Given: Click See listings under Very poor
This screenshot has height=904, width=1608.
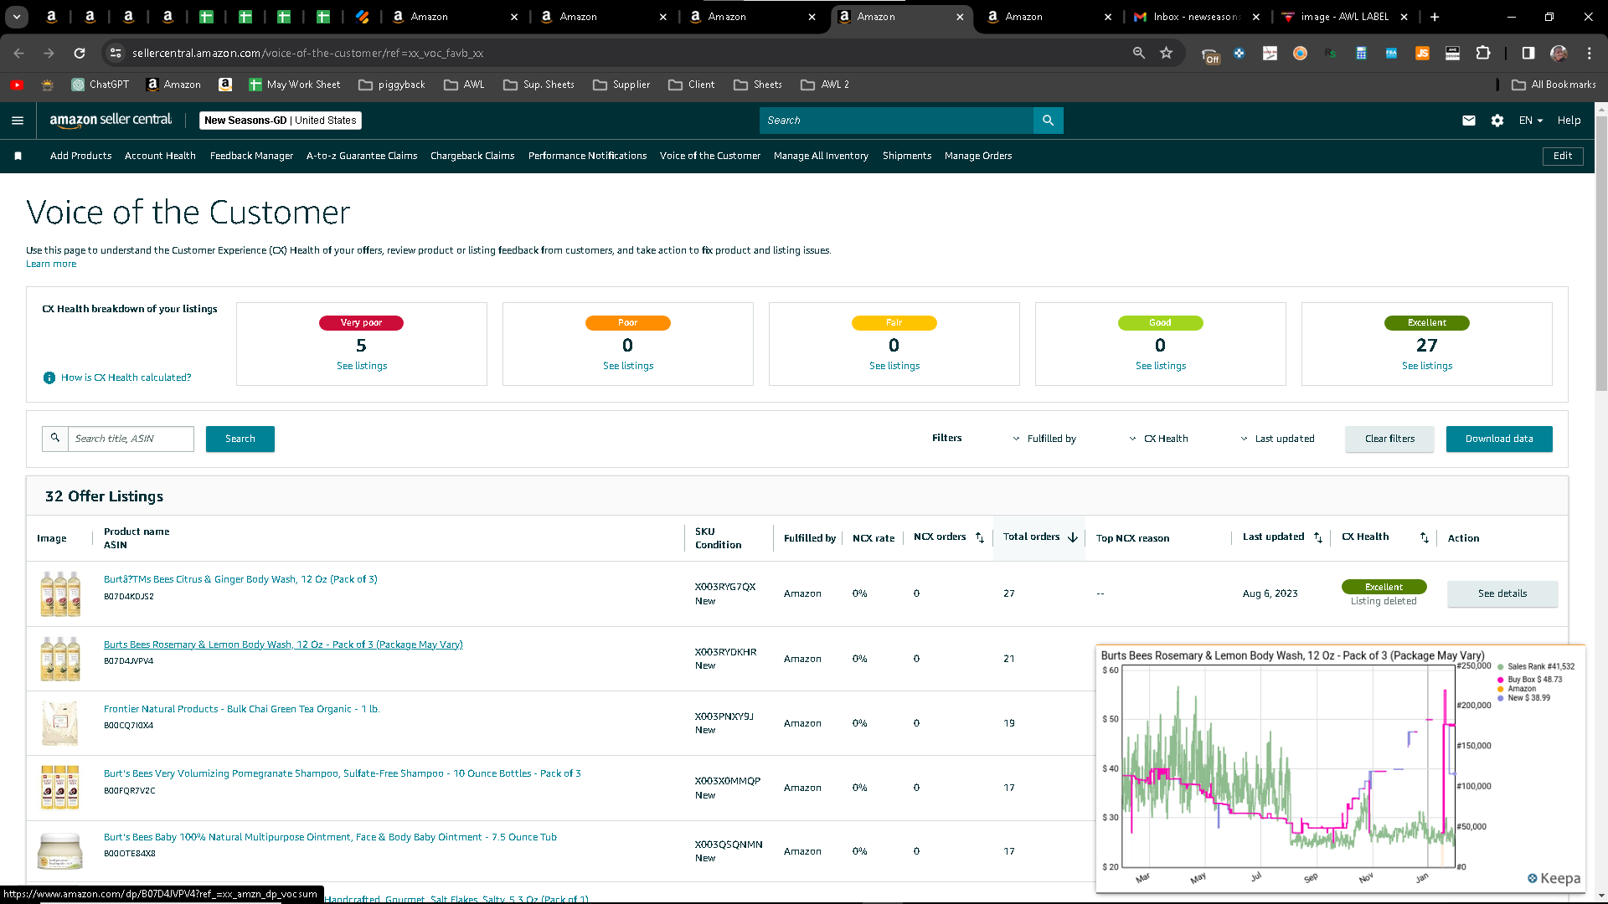Looking at the screenshot, I should [362, 366].
